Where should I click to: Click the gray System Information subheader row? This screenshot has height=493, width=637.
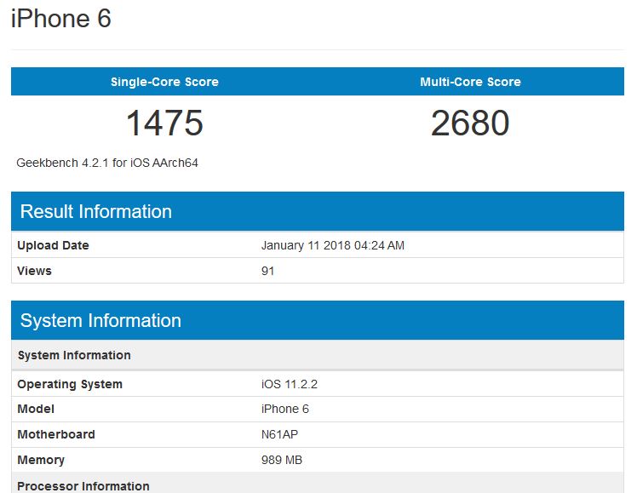click(318, 355)
